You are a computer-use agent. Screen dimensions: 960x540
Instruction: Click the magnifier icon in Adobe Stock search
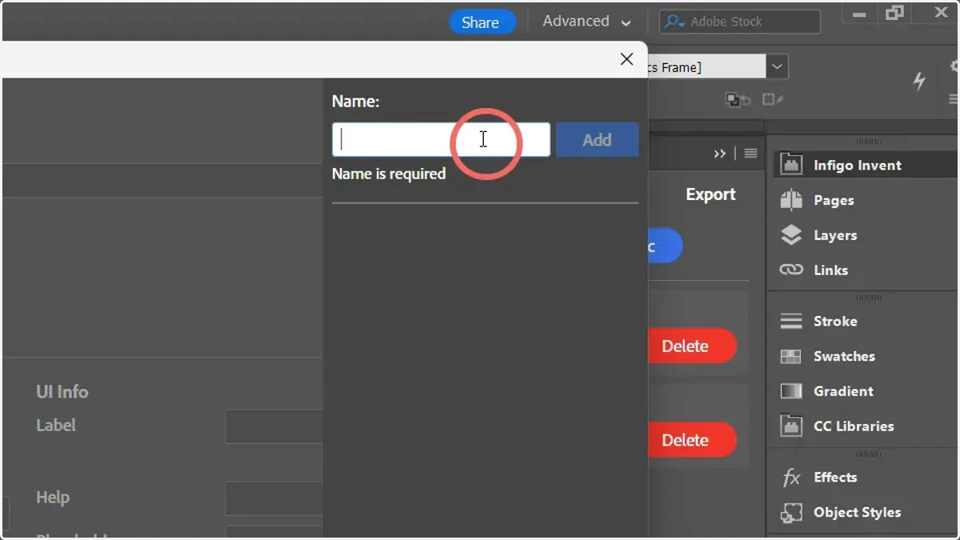point(674,22)
